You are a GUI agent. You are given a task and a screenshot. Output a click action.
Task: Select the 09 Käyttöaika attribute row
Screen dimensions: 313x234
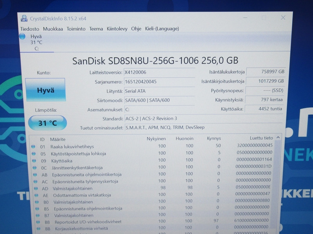[x=152, y=160]
